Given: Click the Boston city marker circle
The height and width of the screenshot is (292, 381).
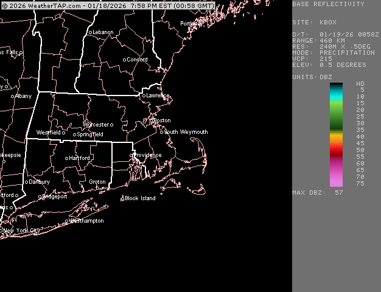Looking at the screenshot, I should [x=152, y=120].
